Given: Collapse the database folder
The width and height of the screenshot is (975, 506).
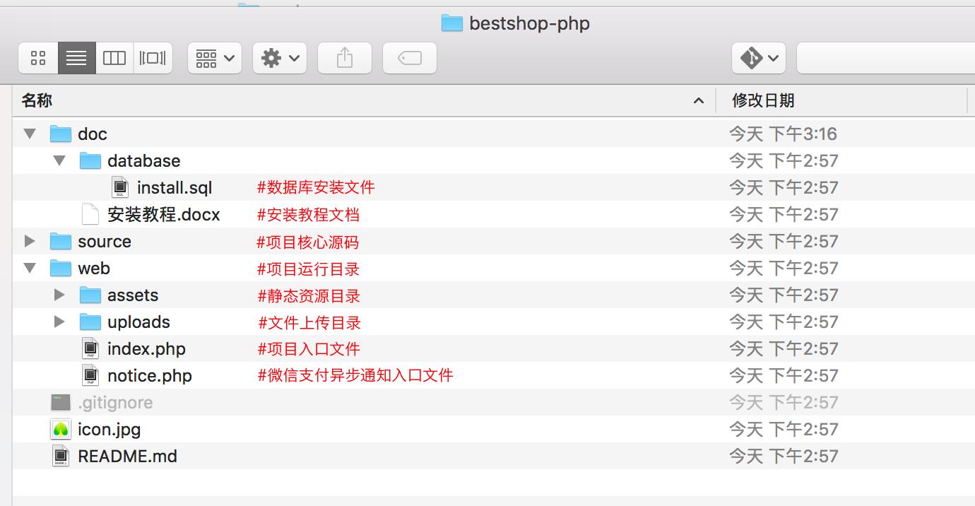Looking at the screenshot, I should tap(59, 160).
